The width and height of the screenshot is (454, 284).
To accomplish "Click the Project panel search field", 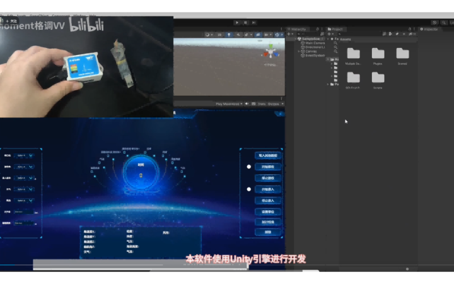I will (x=359, y=34).
